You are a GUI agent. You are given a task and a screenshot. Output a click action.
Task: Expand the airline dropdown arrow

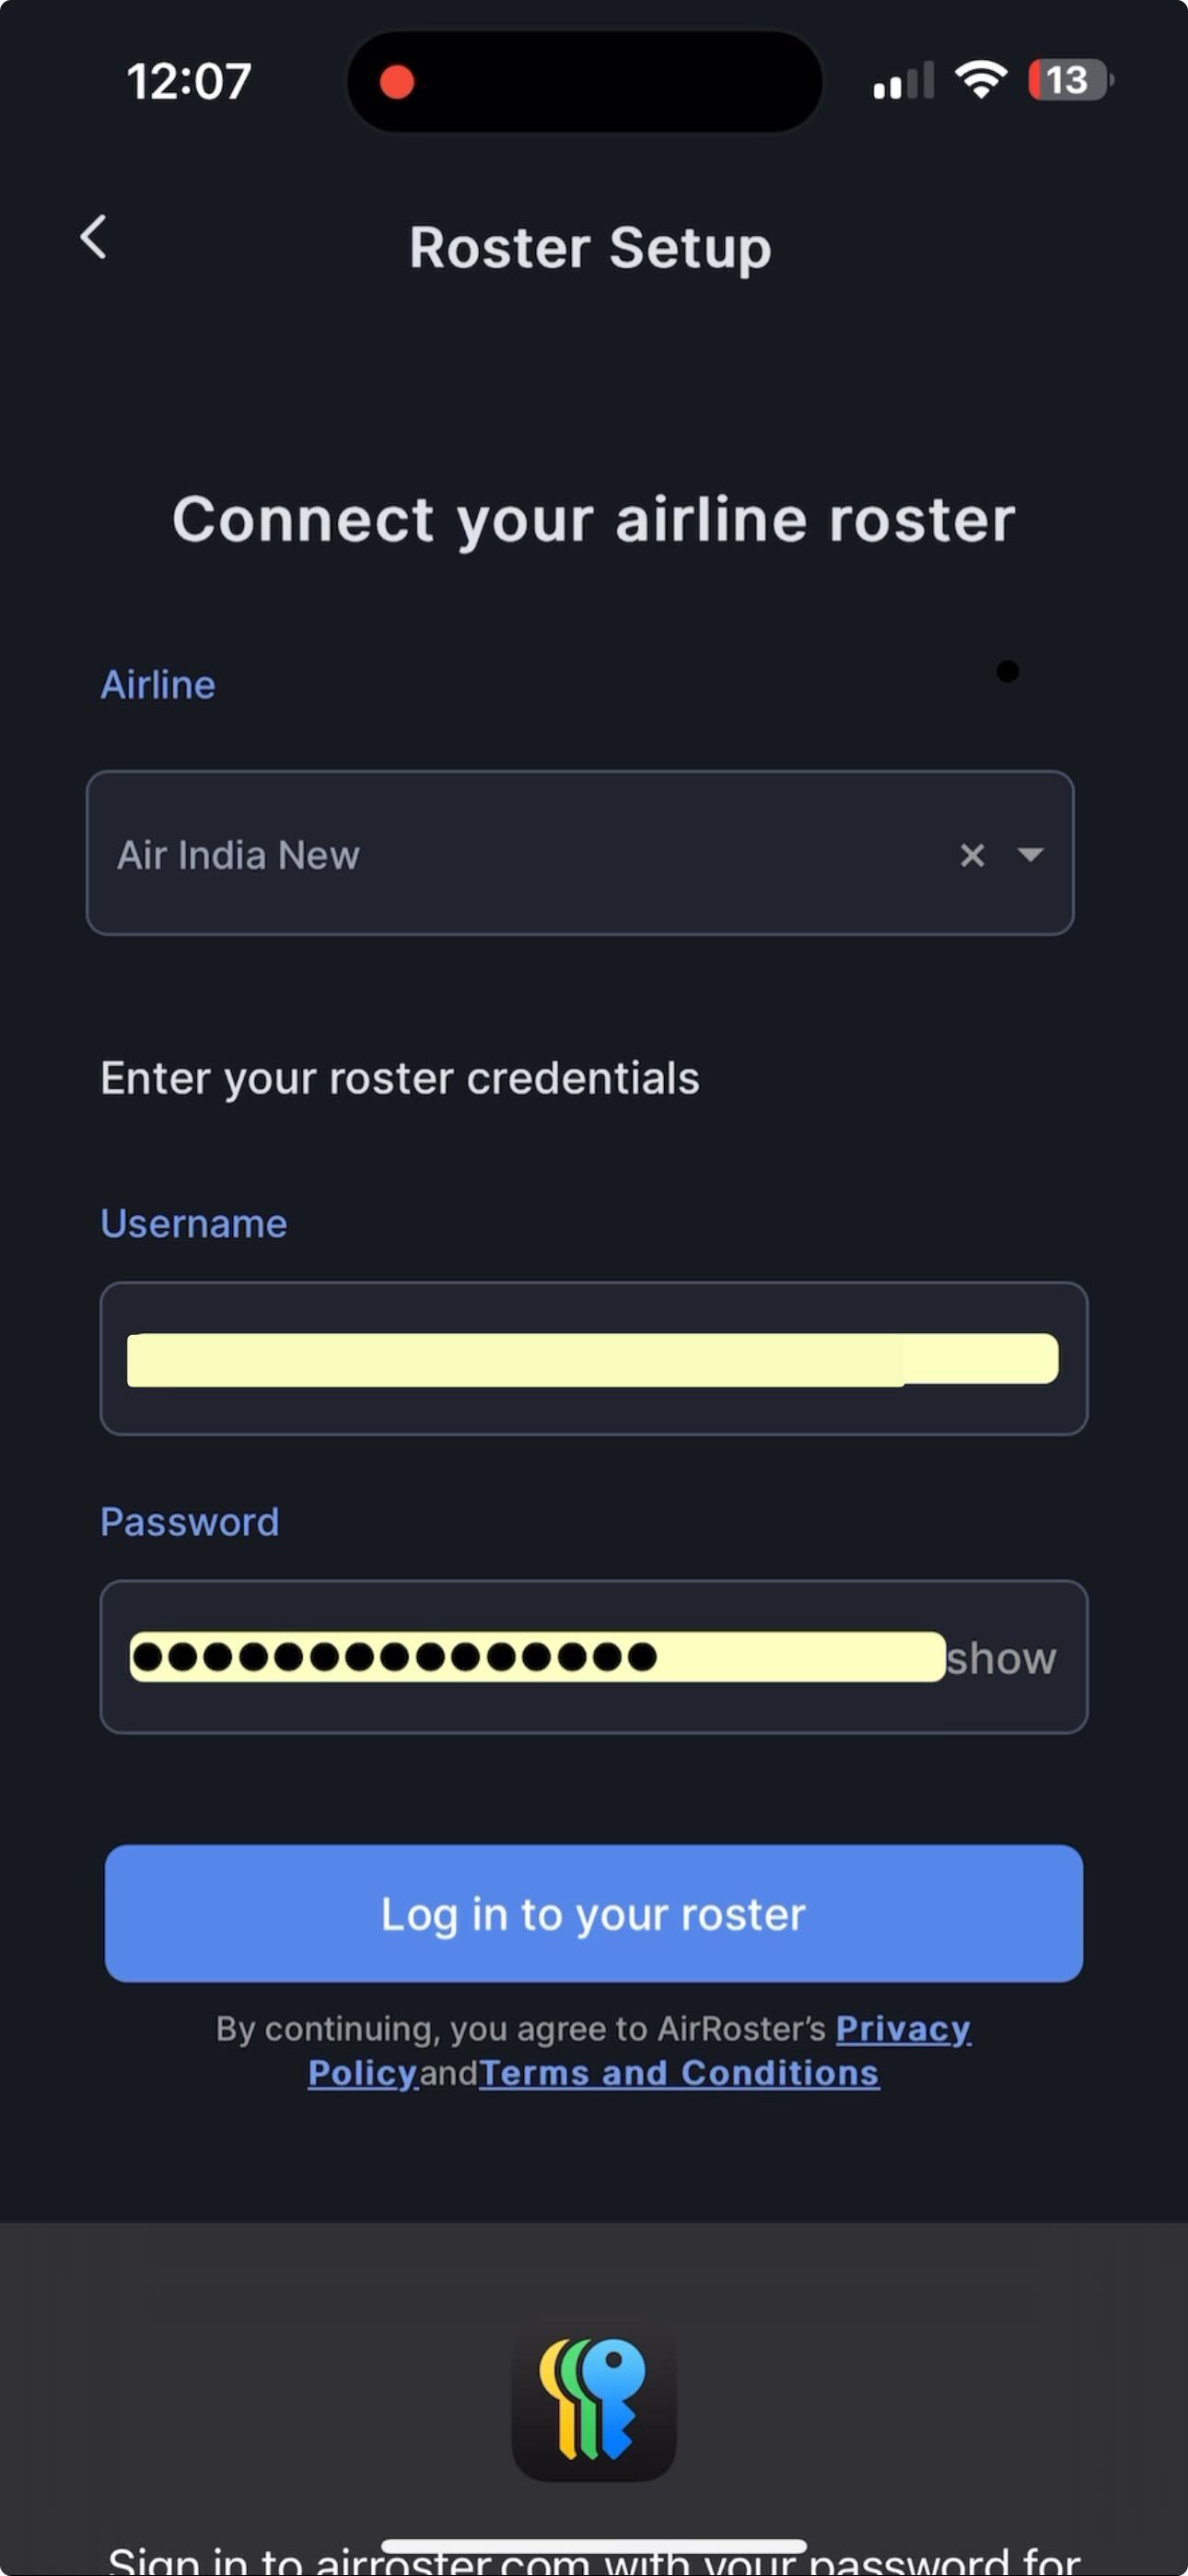coord(1031,854)
